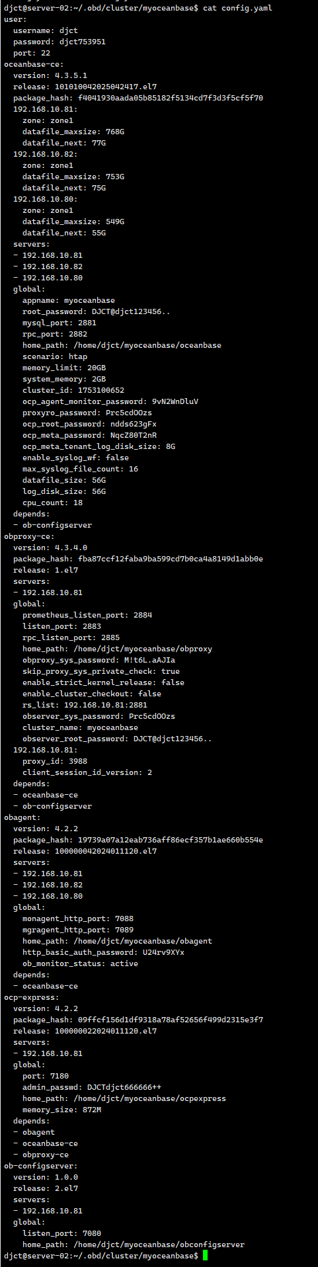Click the proxy_id 3988 line

click(55, 761)
